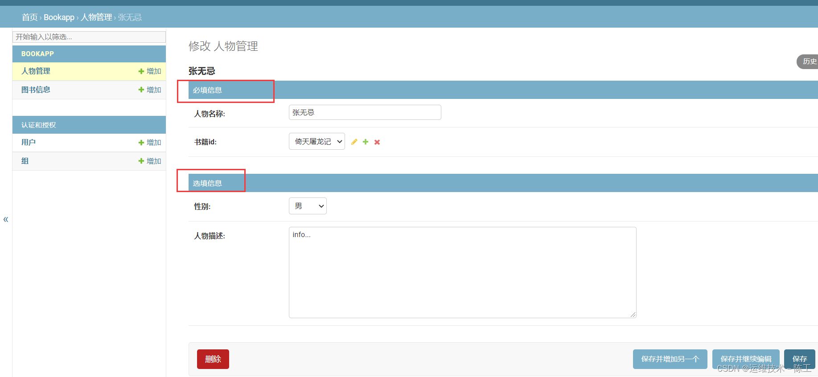The height and width of the screenshot is (377, 818).
Task: Click the 人物名称 text field
Action: point(365,112)
